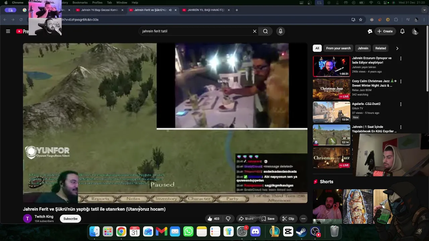The image size is (429, 241).
Task: Mute the Jahrein Ferit ve Şükrü tab audio
Action: pyautogui.click(x=170, y=10)
